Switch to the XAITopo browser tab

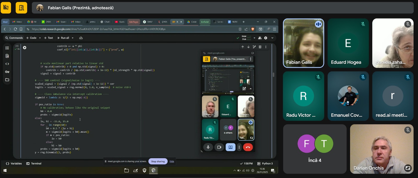[133, 22]
